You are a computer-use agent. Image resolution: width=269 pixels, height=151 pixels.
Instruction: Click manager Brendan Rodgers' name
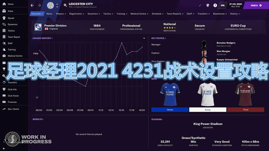point(226,43)
